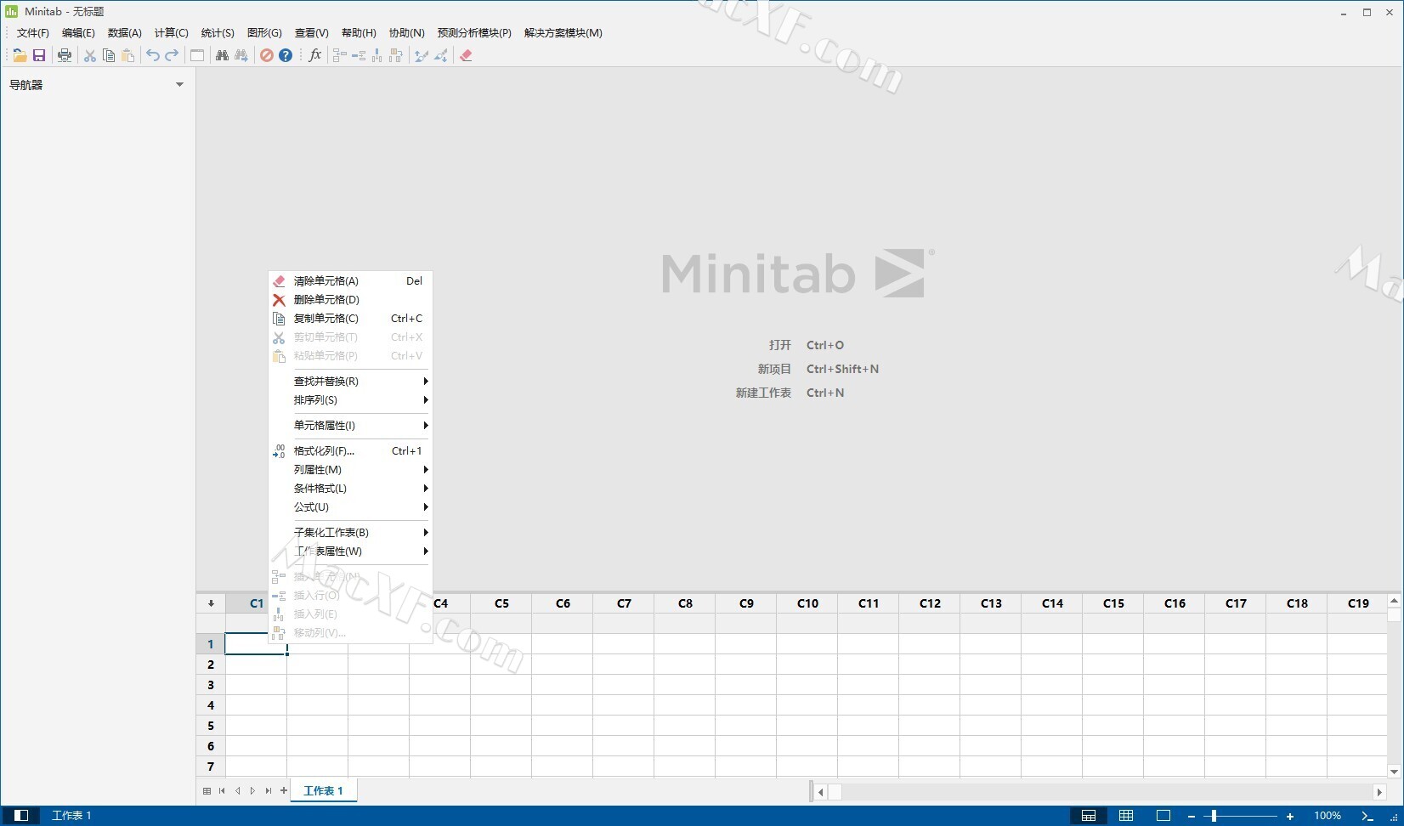1404x826 pixels.
Task: Click the window-shaped dialog icon in the toolbar
Action: [197, 55]
